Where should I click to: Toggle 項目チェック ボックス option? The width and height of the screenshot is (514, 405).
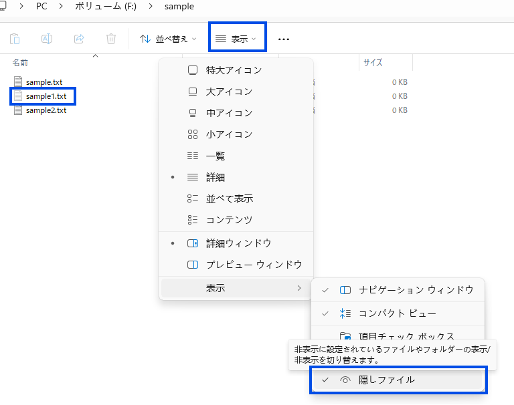(398, 335)
